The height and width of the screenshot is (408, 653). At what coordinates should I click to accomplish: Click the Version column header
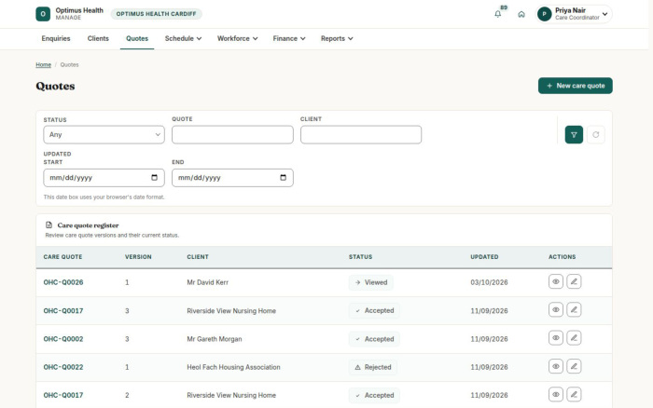tap(138, 257)
